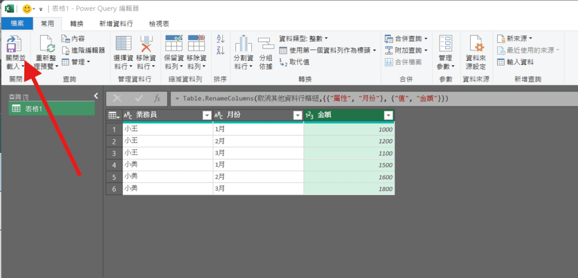Click the 移除資料行 (Remove Columns) icon
This screenshot has width=578, height=278.
(146, 44)
